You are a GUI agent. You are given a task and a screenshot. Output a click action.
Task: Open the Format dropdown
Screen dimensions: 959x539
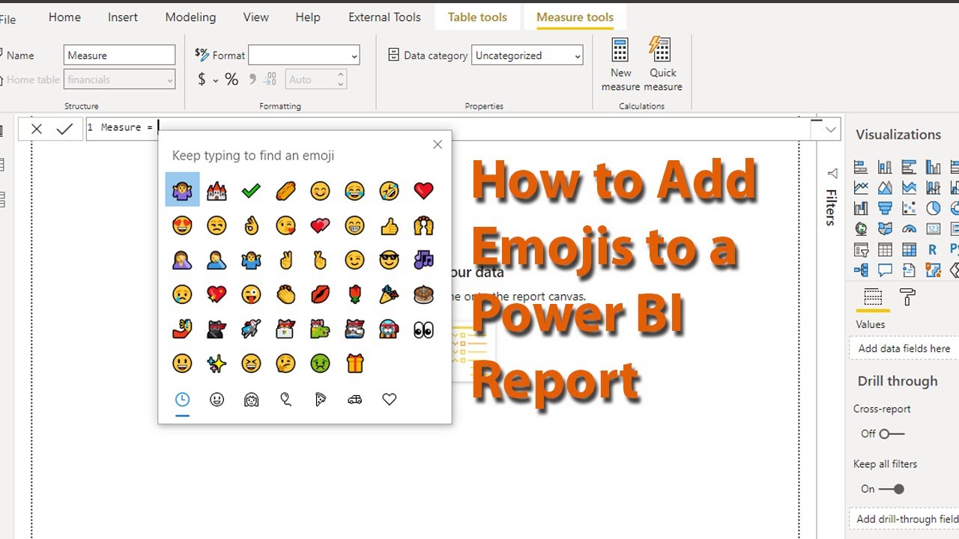[x=304, y=55]
